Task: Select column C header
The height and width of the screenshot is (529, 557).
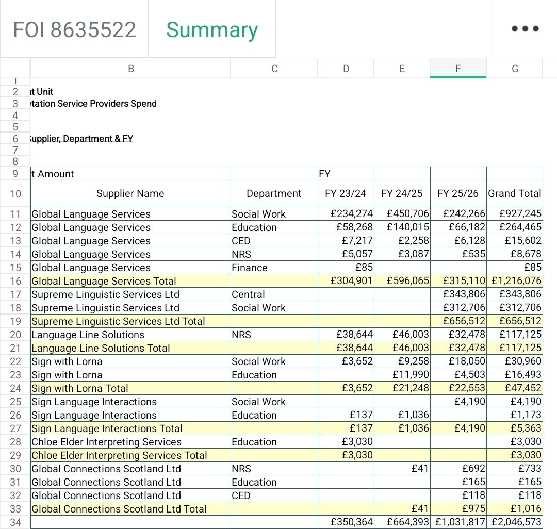Action: (x=274, y=69)
